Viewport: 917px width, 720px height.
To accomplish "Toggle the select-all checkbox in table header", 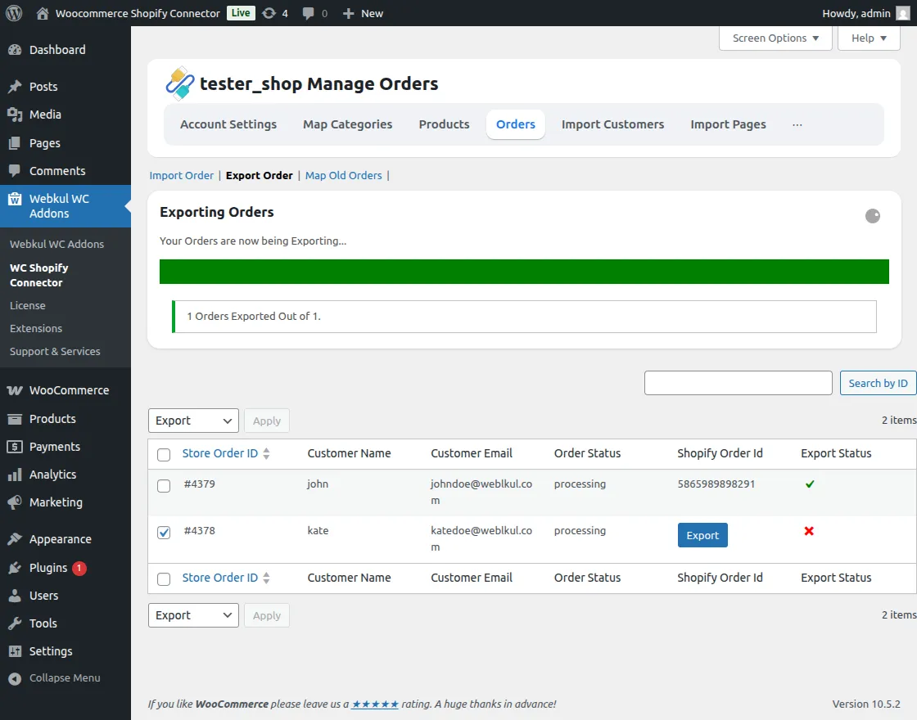I will point(164,454).
